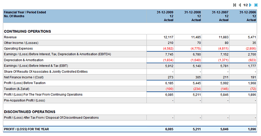
Task: Select the Operating Expenses row label
Action: tap(18, 49)
